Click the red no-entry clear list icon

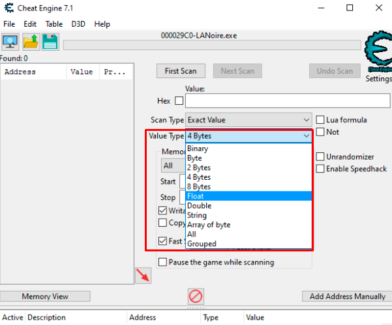[196, 296]
